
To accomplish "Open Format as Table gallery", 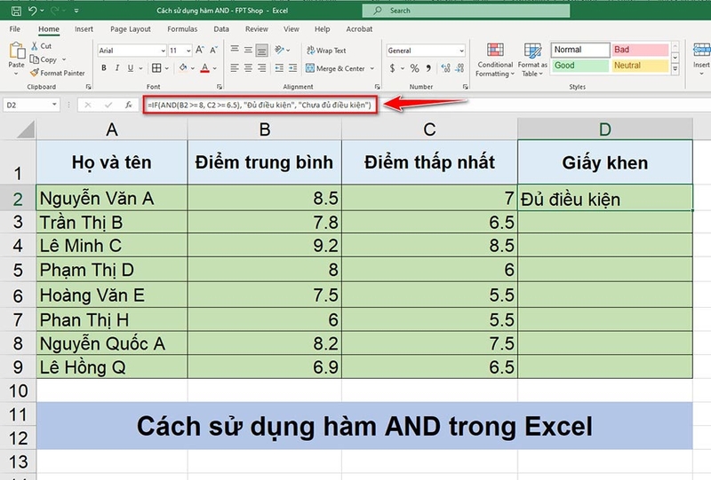I will (x=532, y=59).
